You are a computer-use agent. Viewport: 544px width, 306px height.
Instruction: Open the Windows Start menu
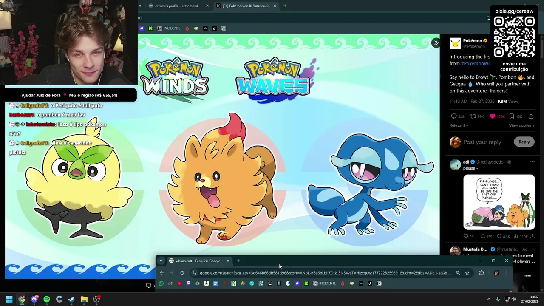[x=9, y=299]
